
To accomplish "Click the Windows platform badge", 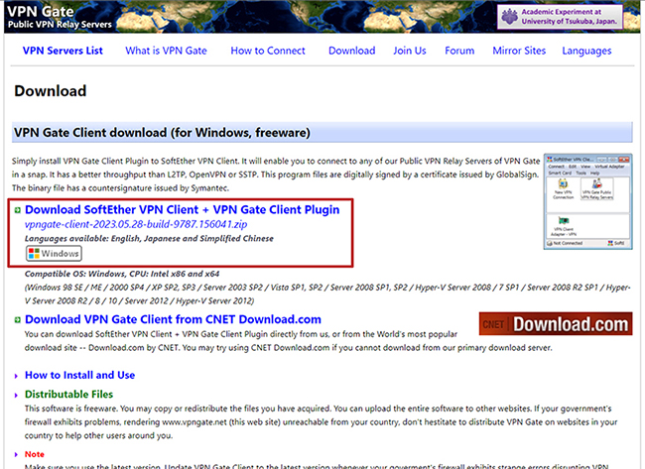I will tap(54, 253).
